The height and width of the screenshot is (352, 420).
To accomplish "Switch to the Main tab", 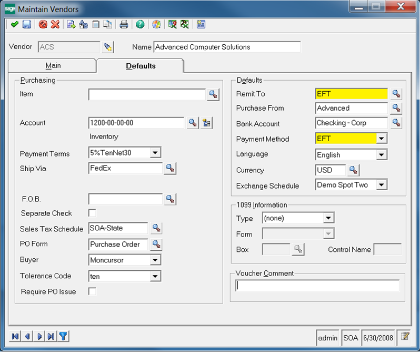I will (x=53, y=65).
